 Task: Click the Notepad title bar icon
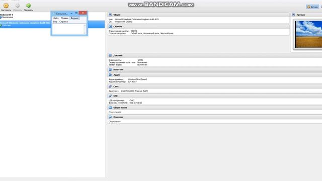click(54, 14)
